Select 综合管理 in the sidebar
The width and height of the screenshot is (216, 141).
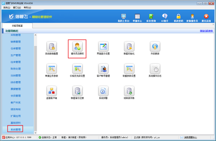pyautogui.click(x=16, y=82)
